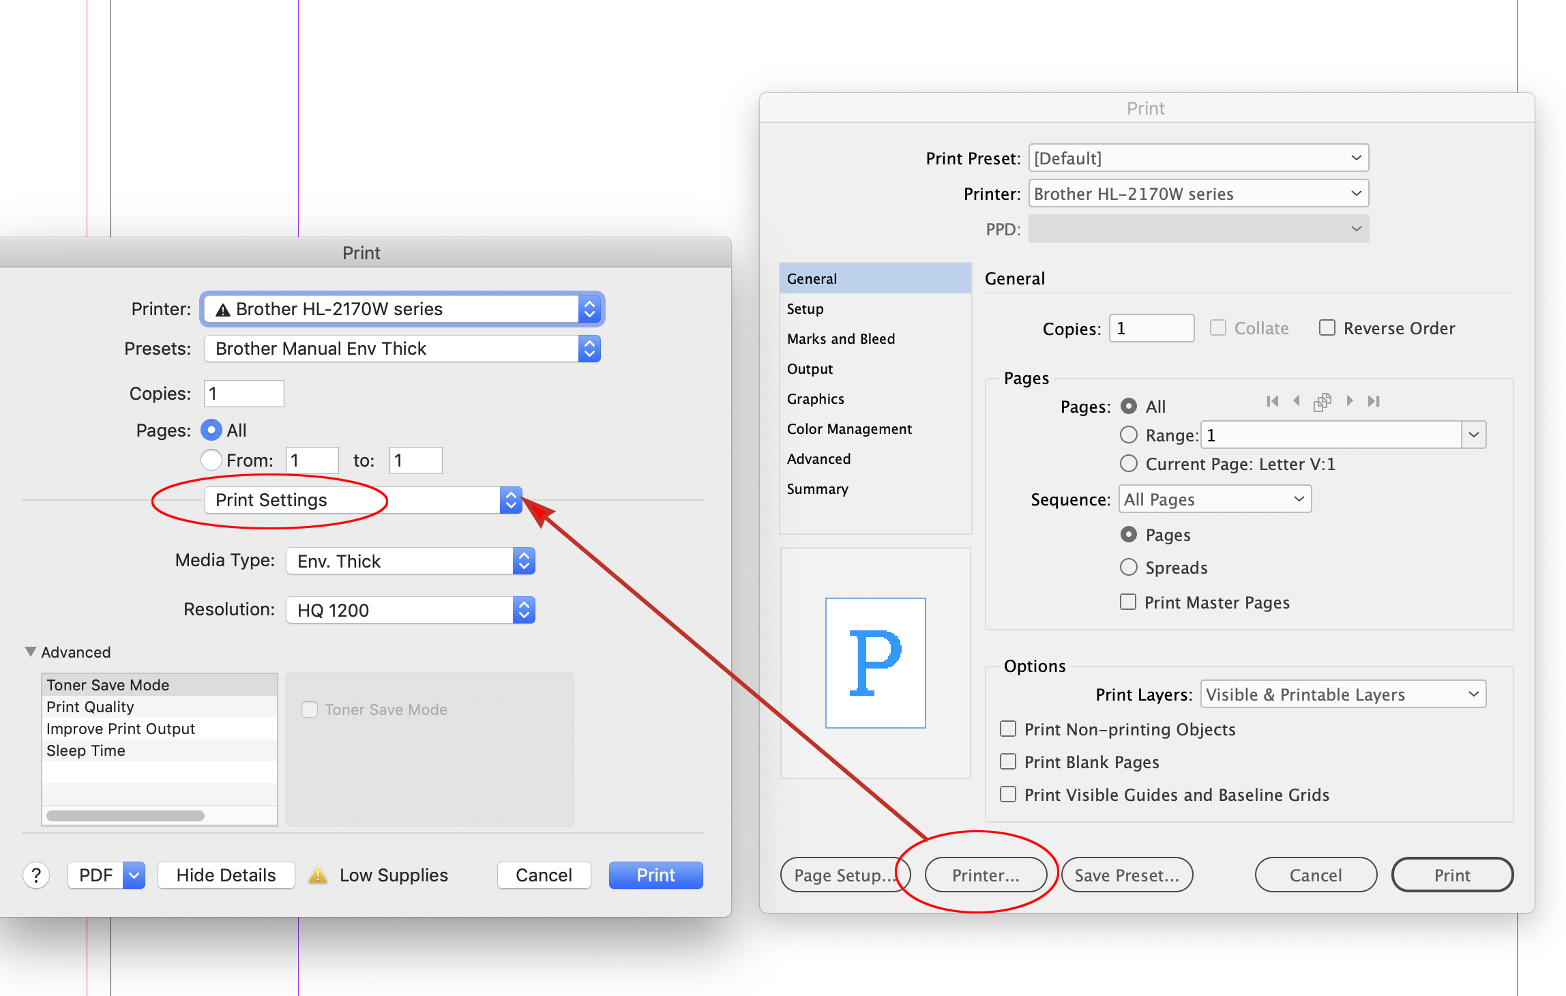Select the Spreads radio button
The image size is (1566, 996).
tap(1128, 567)
